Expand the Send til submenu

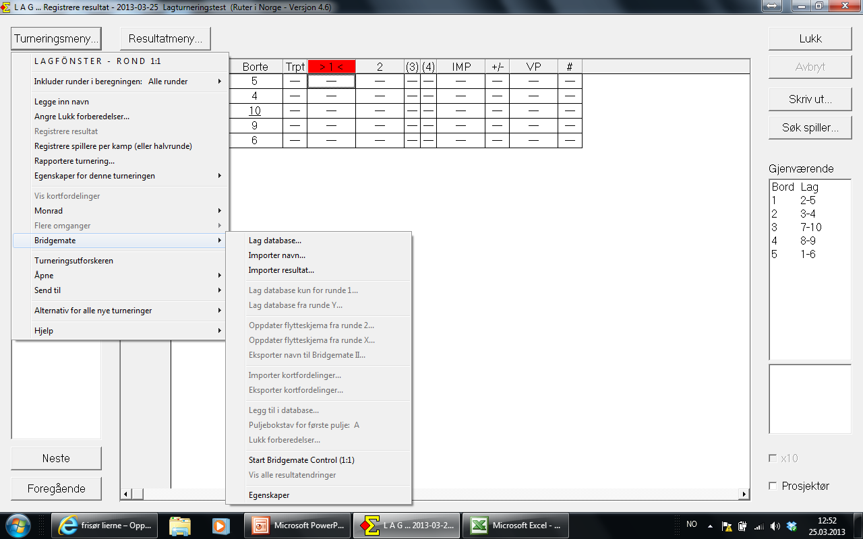[120, 290]
